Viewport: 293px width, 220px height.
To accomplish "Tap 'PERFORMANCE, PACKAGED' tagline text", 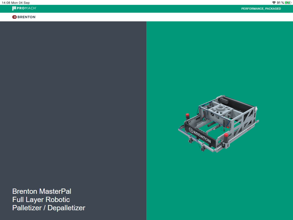I will click(x=261, y=9).
